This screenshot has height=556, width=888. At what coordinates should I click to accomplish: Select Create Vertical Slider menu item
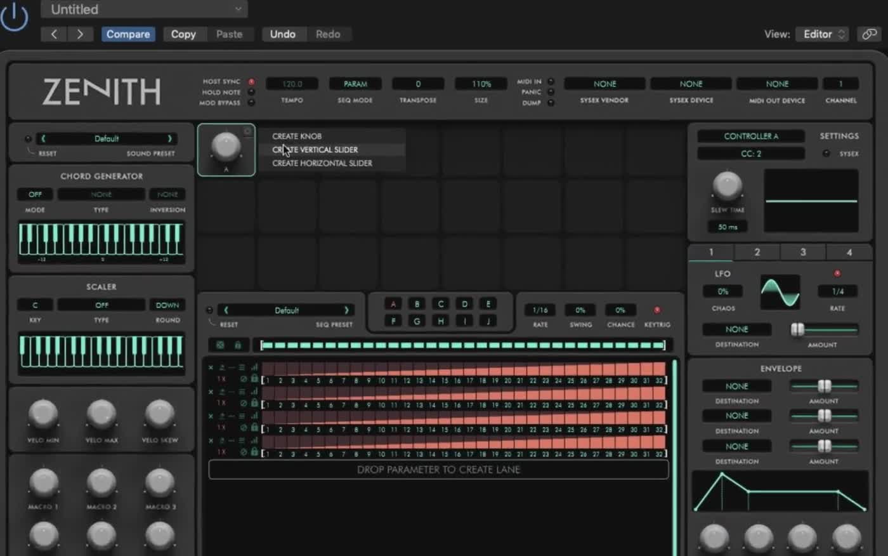click(x=332, y=150)
